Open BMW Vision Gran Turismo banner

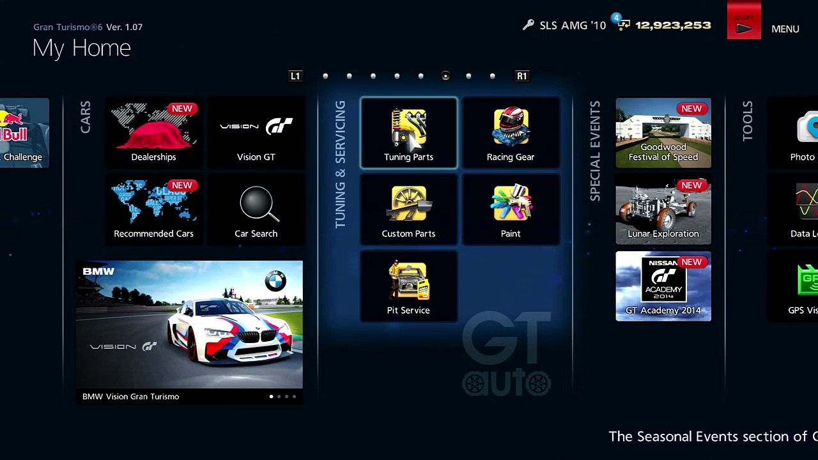tap(189, 333)
